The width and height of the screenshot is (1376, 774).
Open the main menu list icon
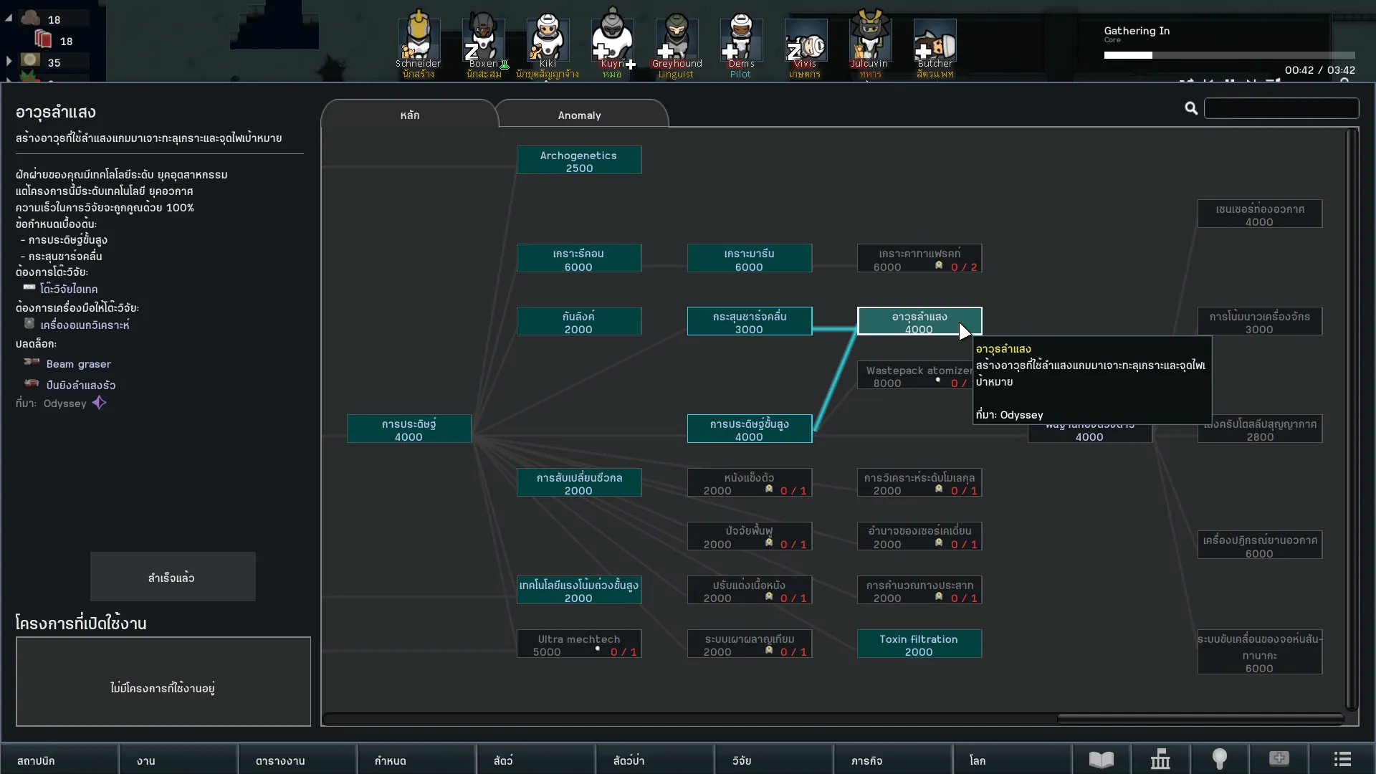(1342, 760)
